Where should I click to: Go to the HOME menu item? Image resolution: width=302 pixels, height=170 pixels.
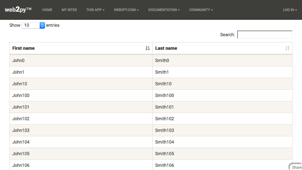(x=47, y=10)
